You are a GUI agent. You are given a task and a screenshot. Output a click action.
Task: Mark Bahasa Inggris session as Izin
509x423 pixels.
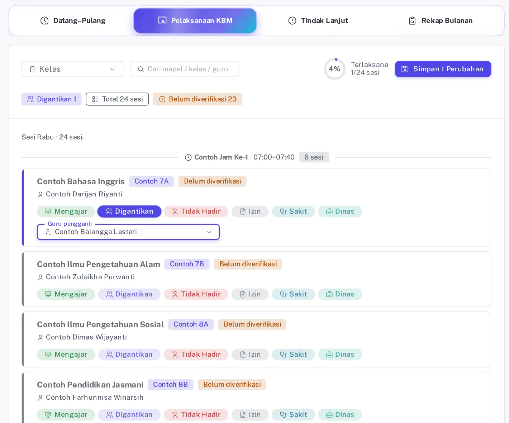pyautogui.click(x=250, y=211)
